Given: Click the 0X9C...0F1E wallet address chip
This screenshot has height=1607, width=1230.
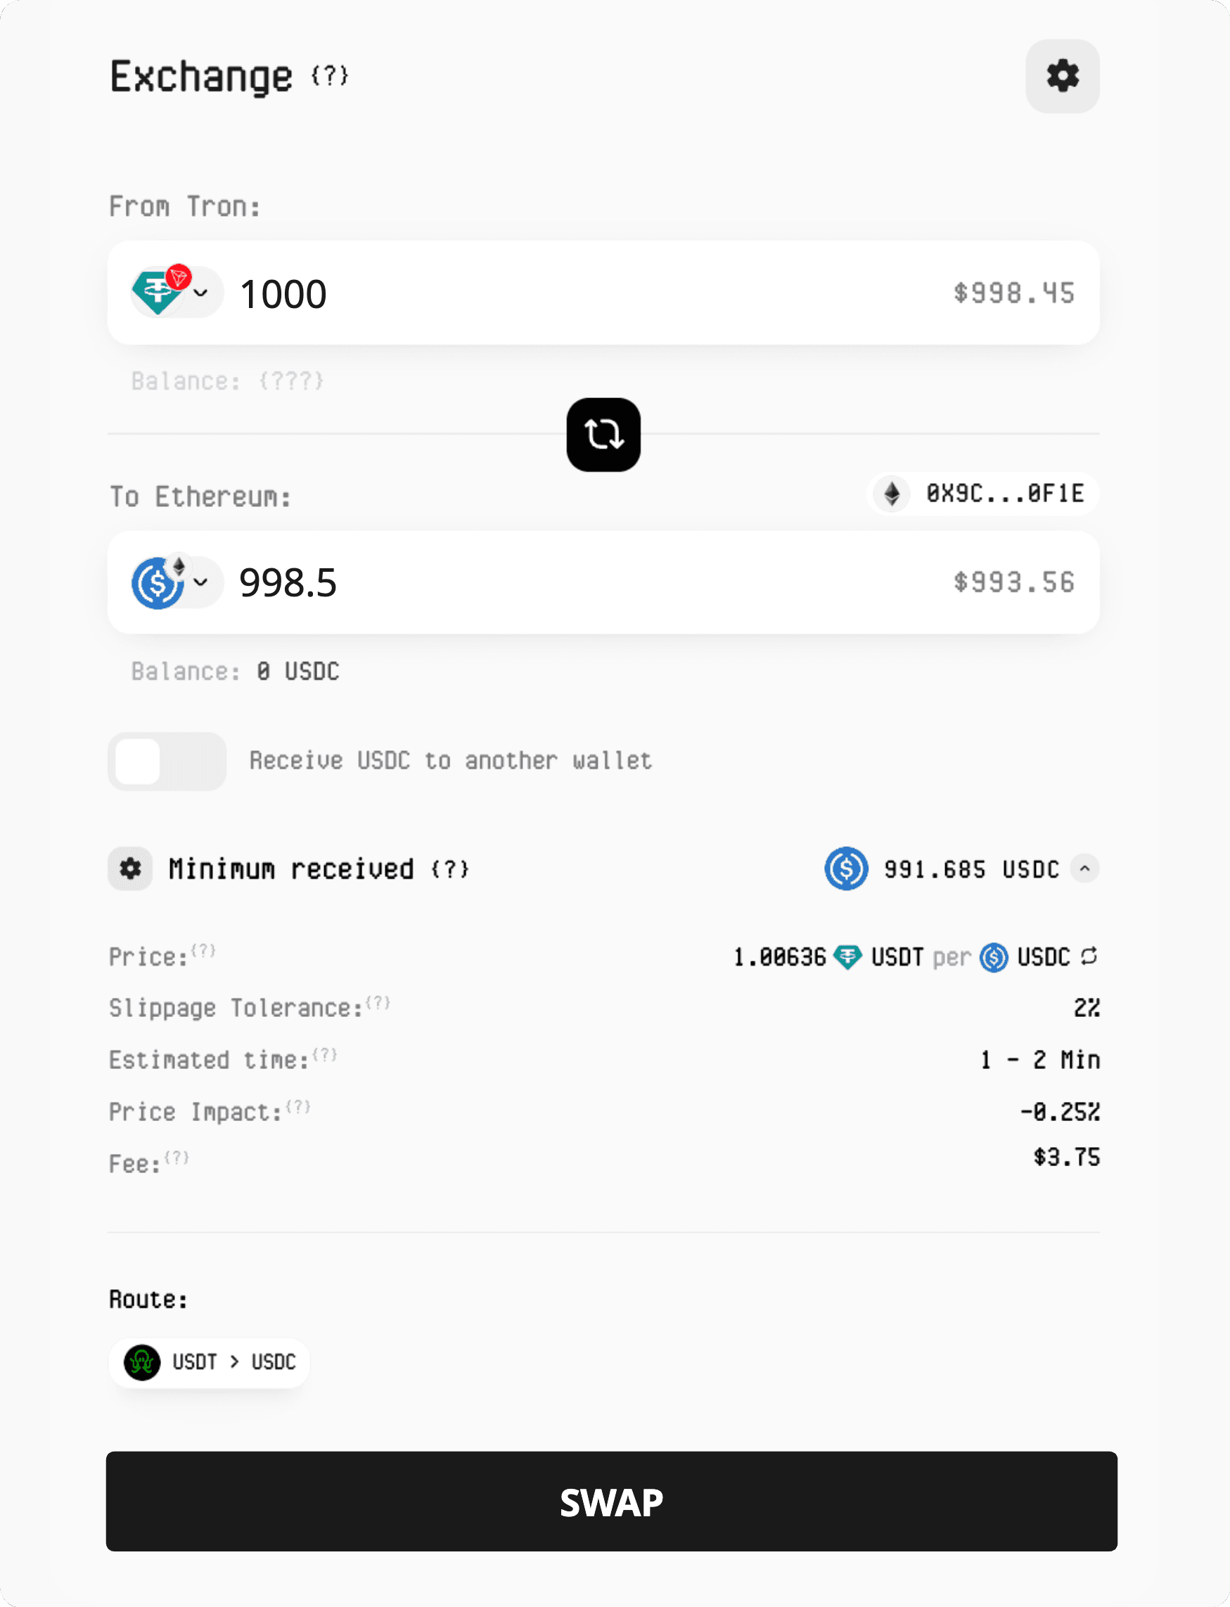Looking at the screenshot, I should point(981,494).
